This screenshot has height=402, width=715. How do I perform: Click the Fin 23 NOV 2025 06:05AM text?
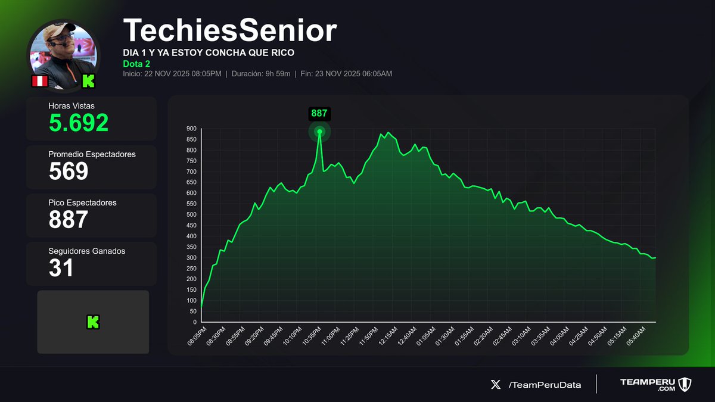click(x=345, y=74)
